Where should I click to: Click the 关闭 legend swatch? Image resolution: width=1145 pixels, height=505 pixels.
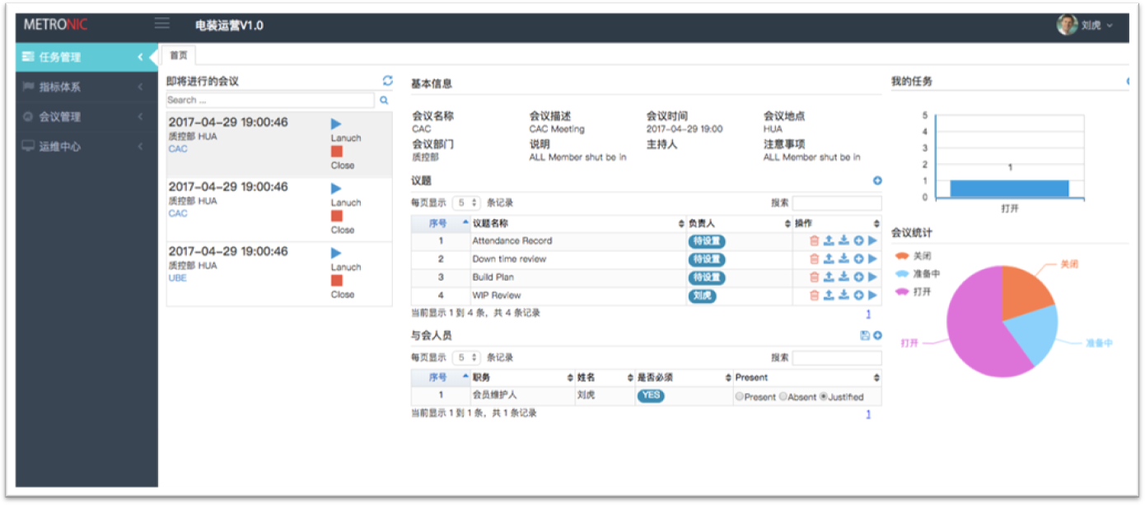click(902, 256)
